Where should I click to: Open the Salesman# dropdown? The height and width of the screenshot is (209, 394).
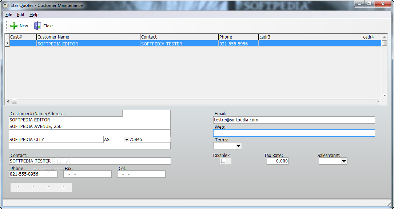(344, 161)
